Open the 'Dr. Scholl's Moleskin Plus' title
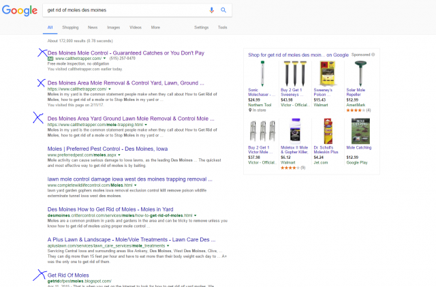The image size is (436, 287). click(326, 150)
